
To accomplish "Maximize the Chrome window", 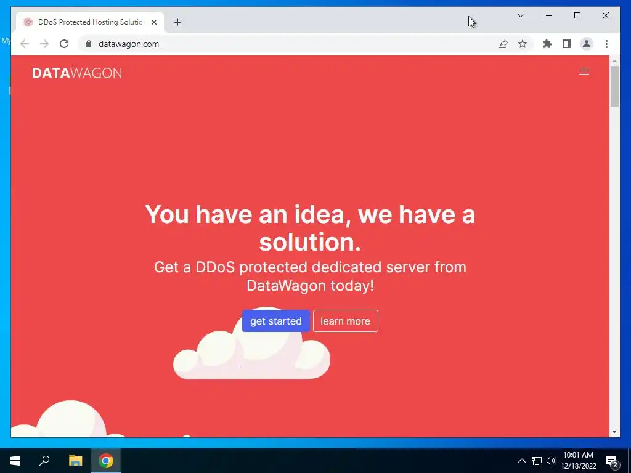I will 577,15.
